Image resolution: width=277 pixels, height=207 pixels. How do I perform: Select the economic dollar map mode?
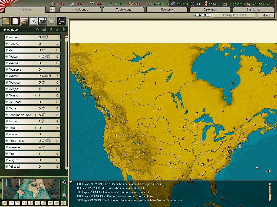[25, 202]
